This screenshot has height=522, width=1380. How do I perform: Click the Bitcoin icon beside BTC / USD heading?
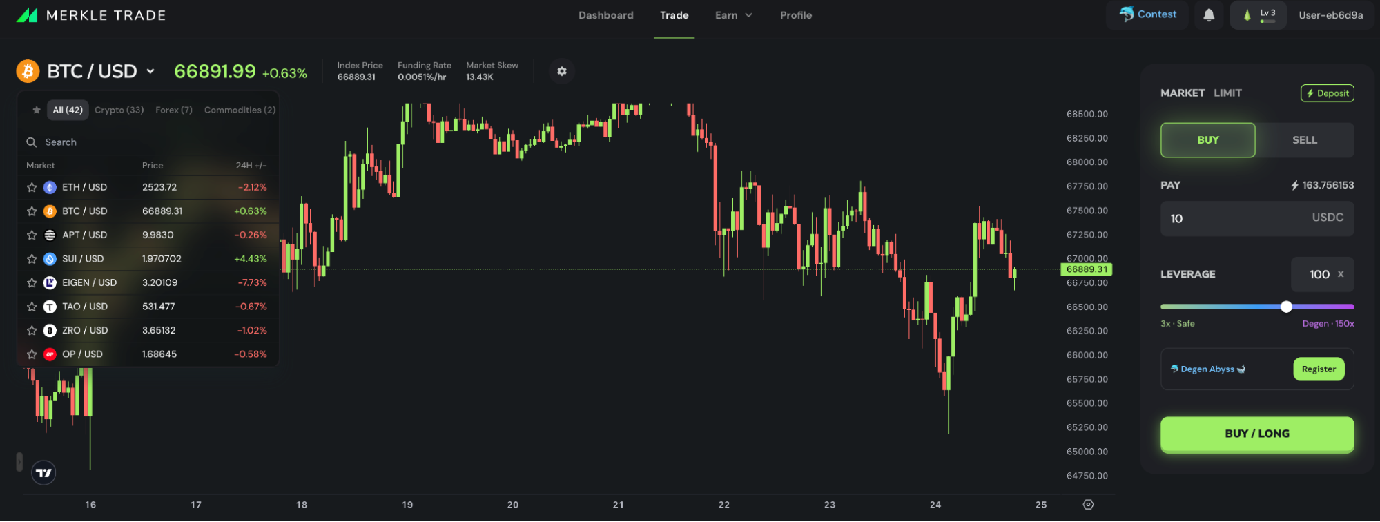tap(28, 71)
